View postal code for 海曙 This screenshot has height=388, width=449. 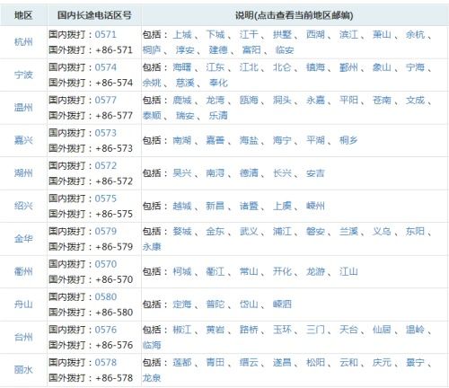point(182,67)
